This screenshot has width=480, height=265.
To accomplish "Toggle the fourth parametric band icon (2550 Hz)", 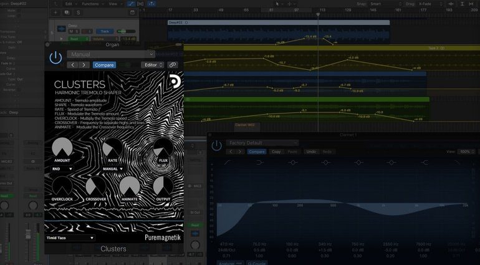I will [391, 162].
